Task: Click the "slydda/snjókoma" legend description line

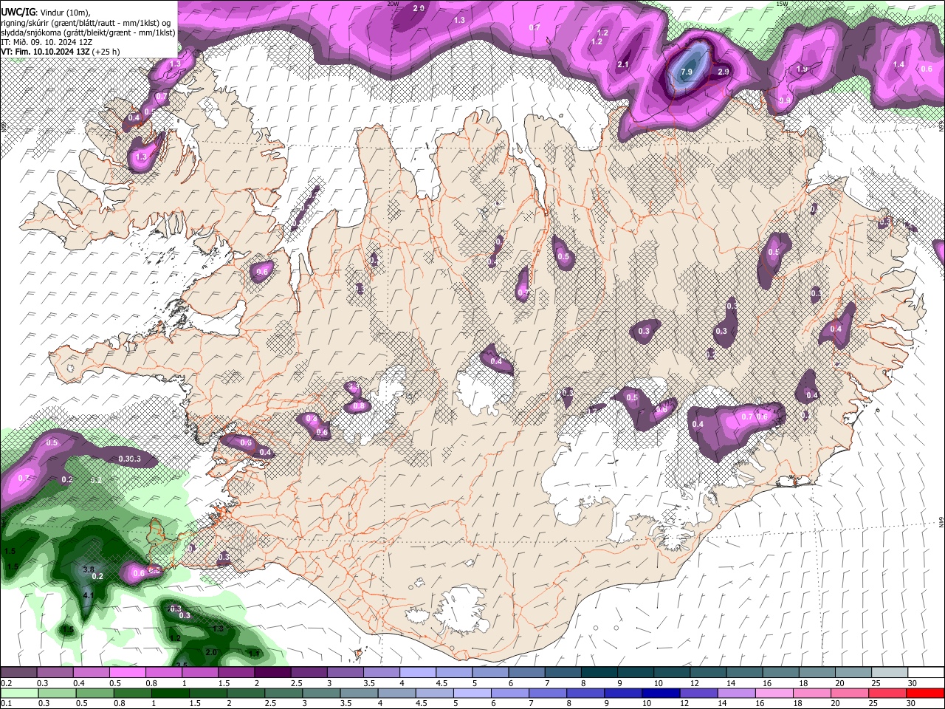Action: [88, 32]
